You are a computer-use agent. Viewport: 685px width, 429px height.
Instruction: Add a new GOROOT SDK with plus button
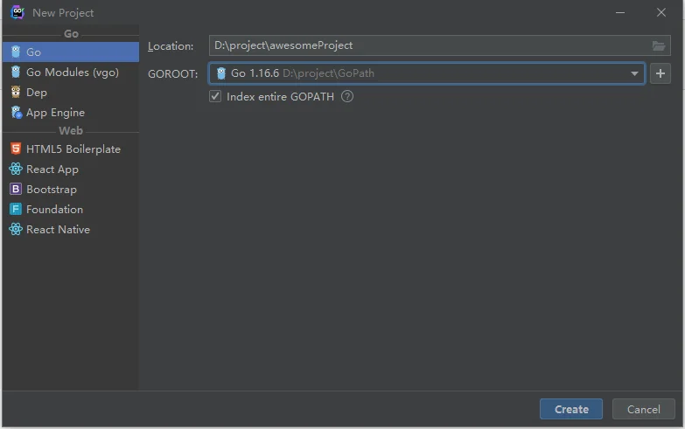click(661, 73)
